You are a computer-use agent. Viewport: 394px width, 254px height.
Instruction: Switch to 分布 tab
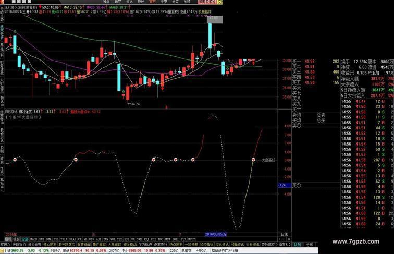tap(310, 244)
